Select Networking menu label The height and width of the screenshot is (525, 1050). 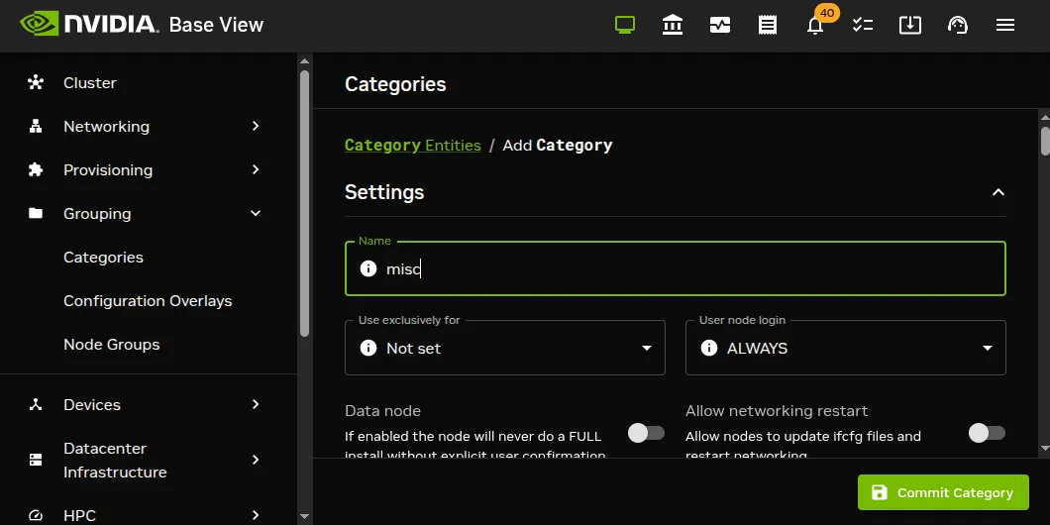tap(106, 127)
